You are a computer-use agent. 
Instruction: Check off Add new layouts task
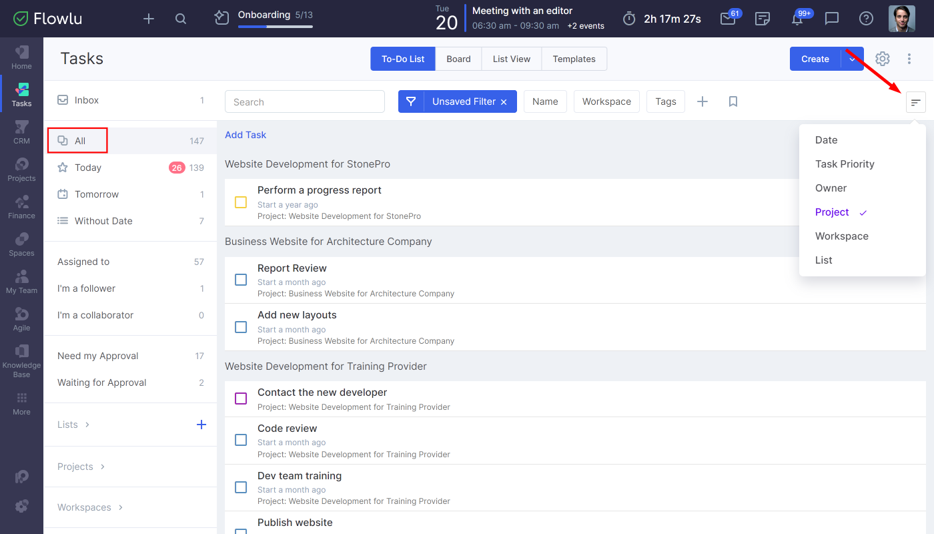[x=241, y=327]
